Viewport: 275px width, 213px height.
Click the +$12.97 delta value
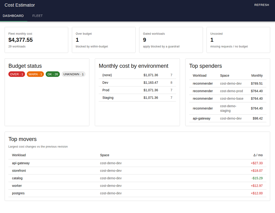[x=257, y=186]
